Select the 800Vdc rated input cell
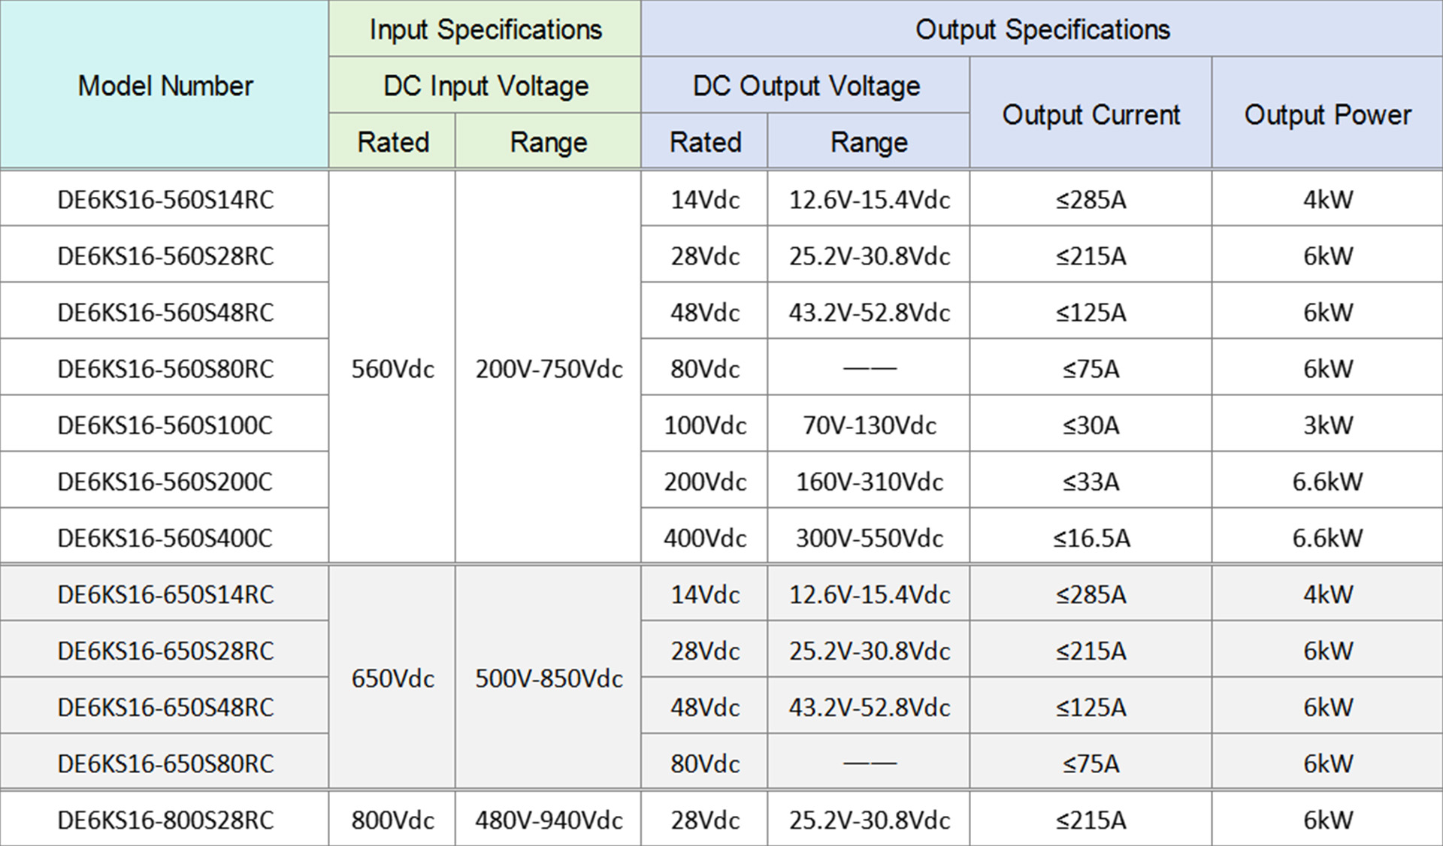Screen dimensions: 1443x846 coord(392,820)
